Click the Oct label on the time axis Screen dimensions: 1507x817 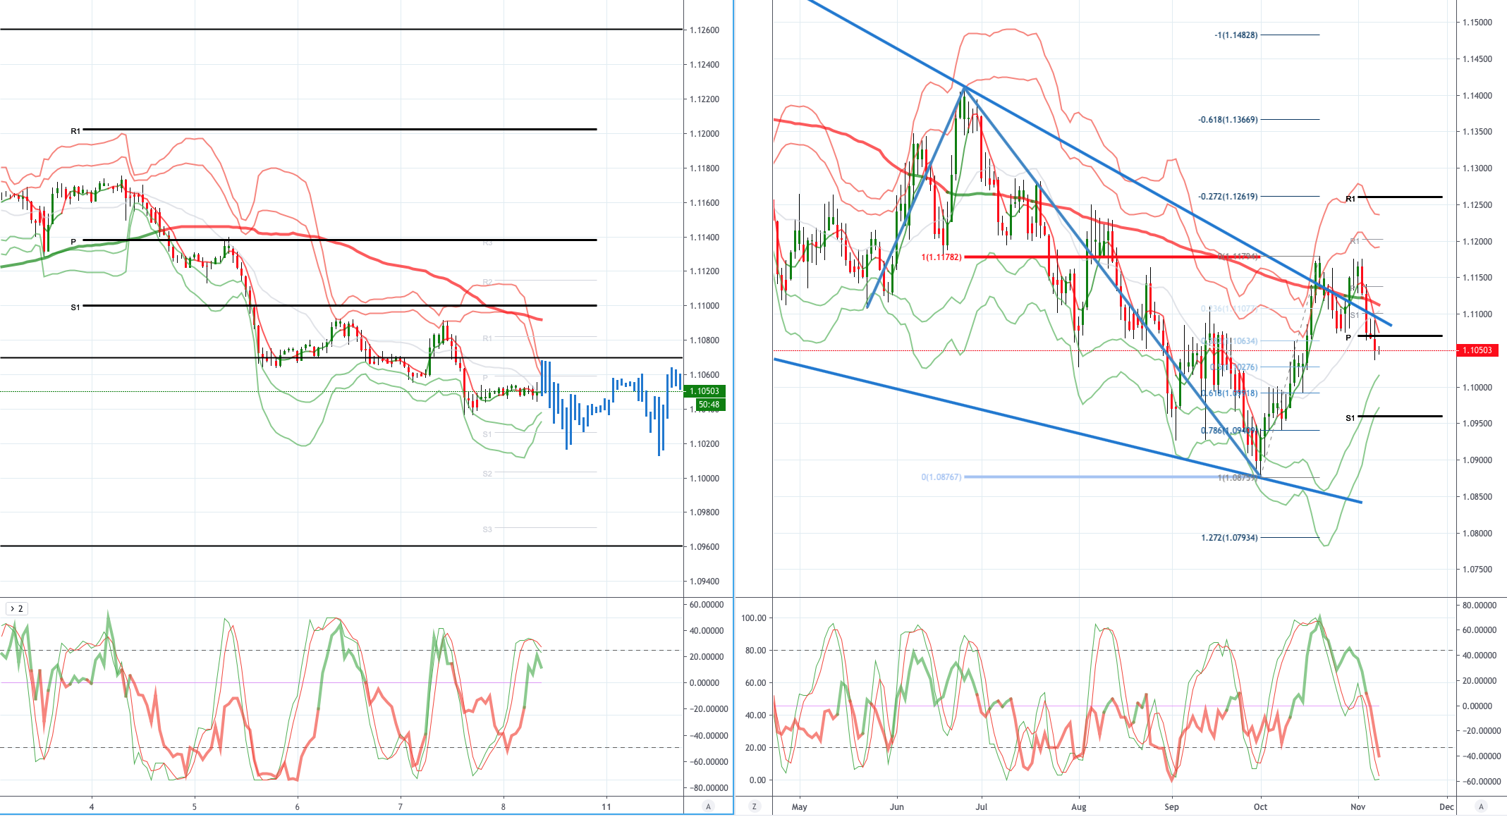(1260, 806)
